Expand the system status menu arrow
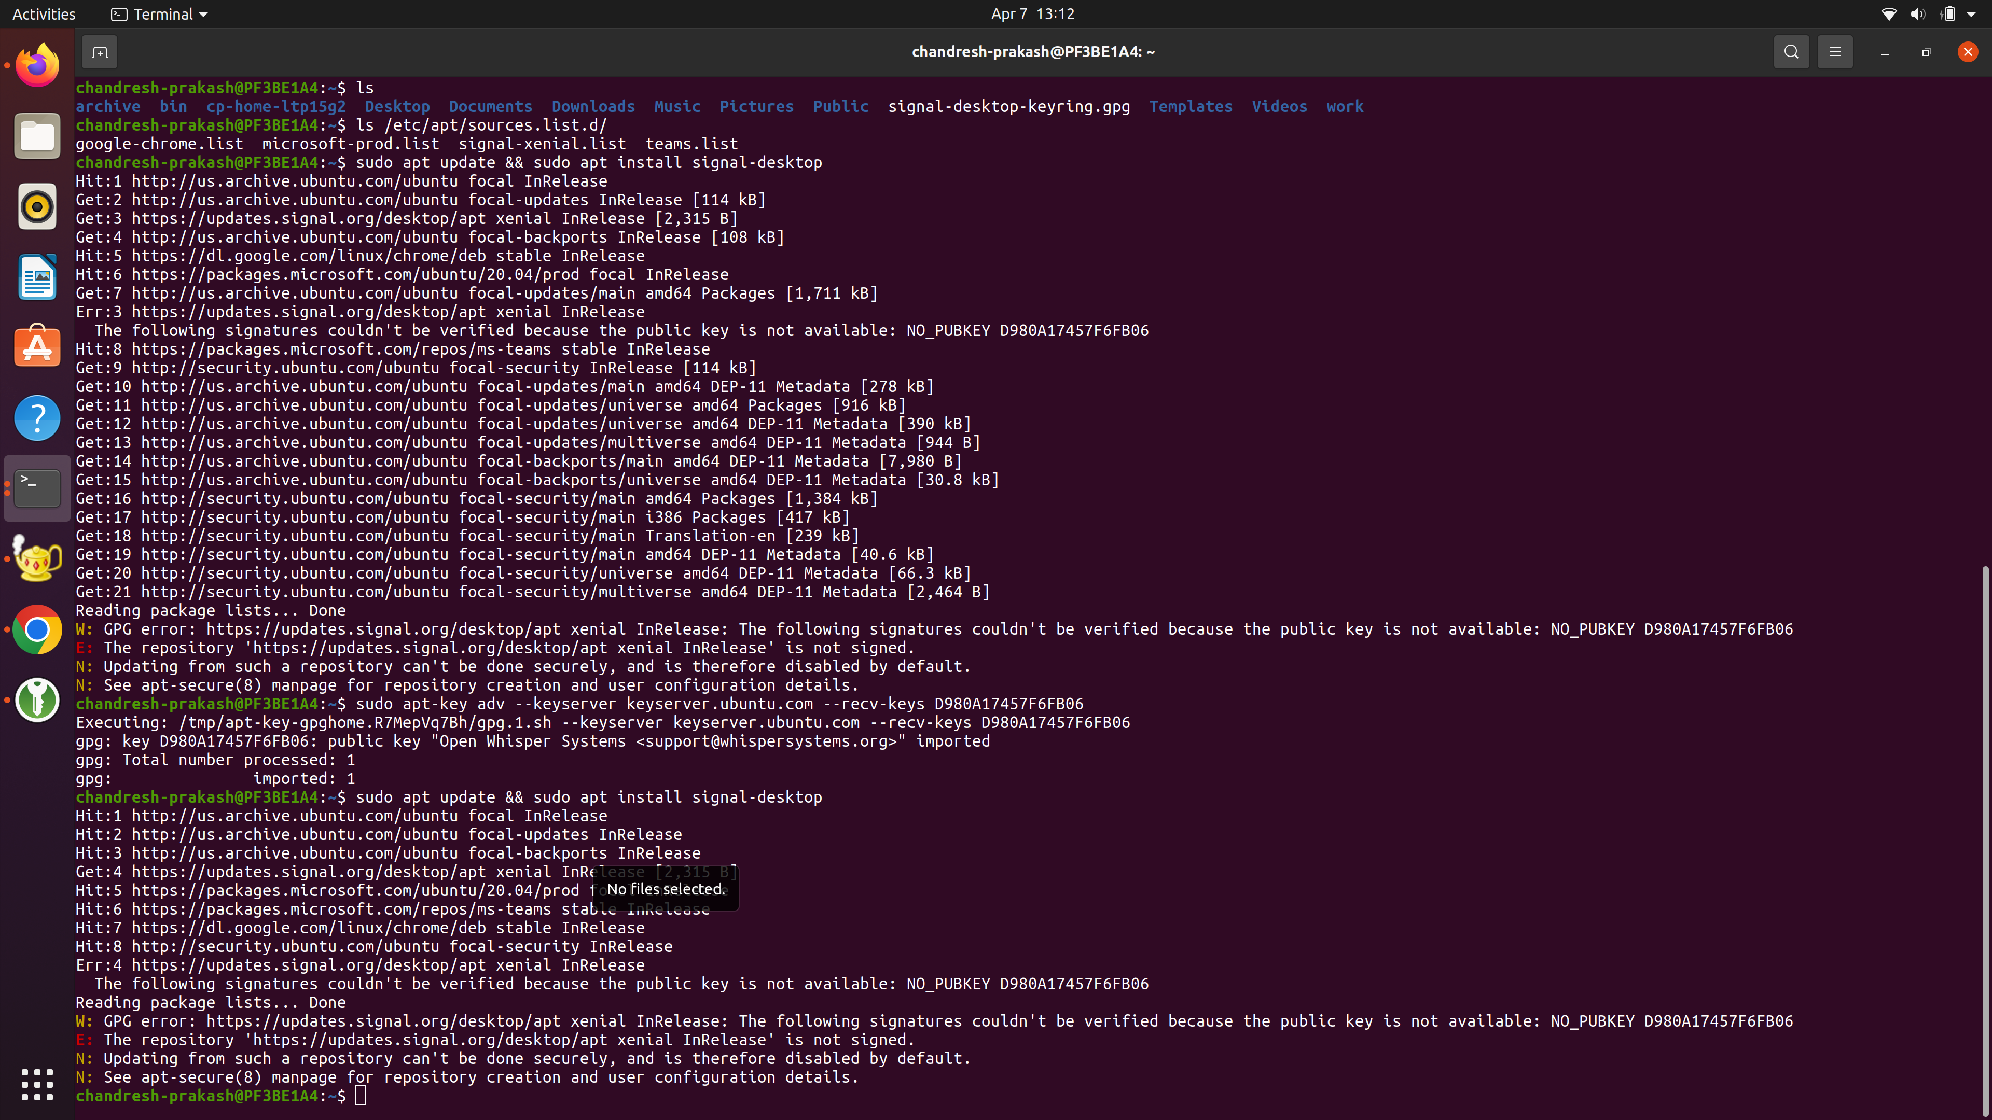 pyautogui.click(x=1971, y=14)
